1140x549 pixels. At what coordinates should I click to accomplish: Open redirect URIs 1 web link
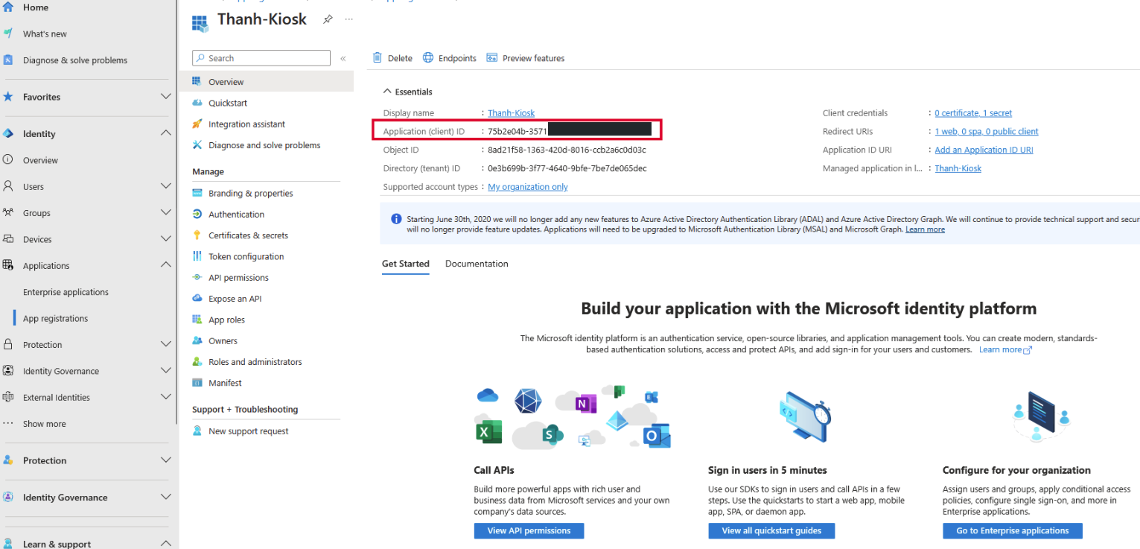pos(987,131)
